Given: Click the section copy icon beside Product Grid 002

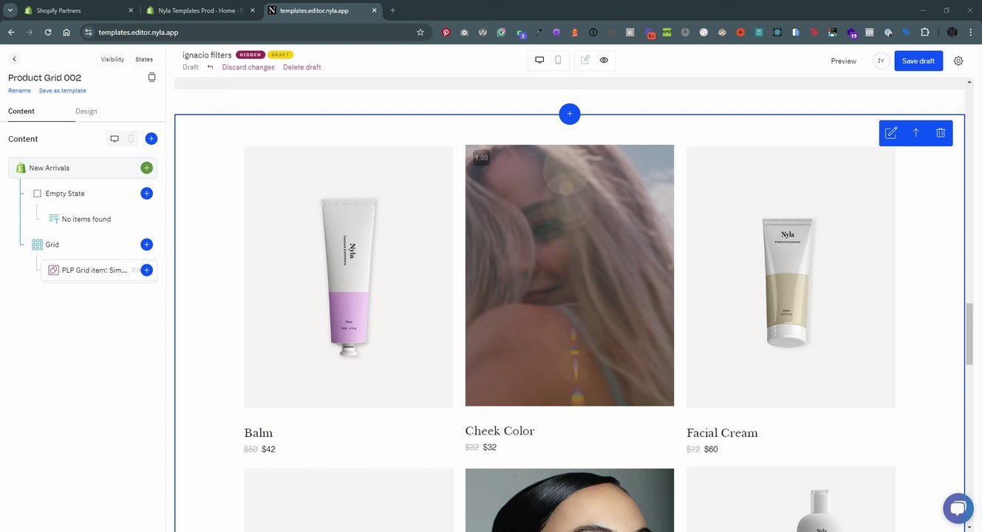Looking at the screenshot, I should (x=151, y=78).
